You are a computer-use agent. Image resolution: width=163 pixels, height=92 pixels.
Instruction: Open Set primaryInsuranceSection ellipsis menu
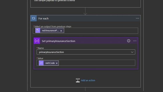click(x=135, y=41)
